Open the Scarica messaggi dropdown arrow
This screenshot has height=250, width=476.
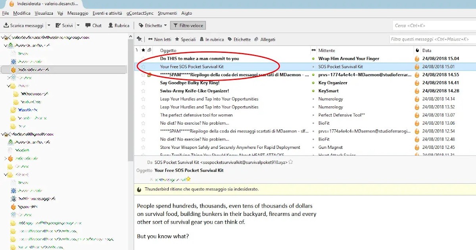coord(49,25)
